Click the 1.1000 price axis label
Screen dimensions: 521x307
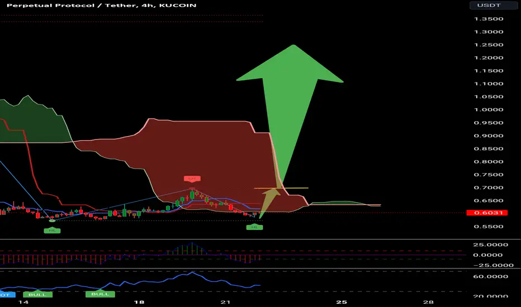pyautogui.click(x=489, y=84)
